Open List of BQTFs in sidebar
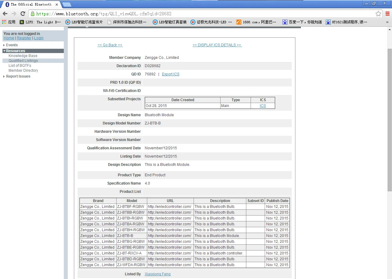The width and height of the screenshot is (392, 279). (x=20, y=66)
